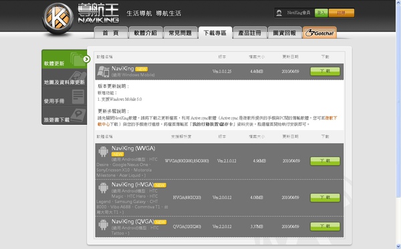Open the 軟體介紹 tab

pyautogui.click(x=146, y=33)
